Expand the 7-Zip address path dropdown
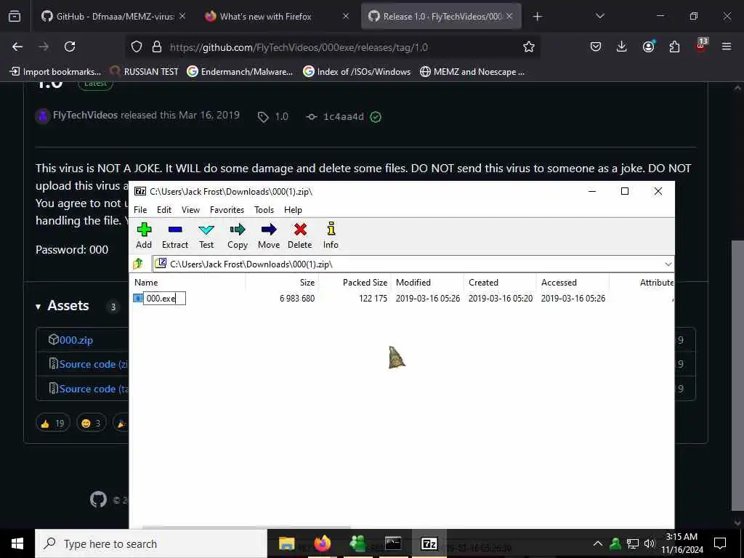The height and width of the screenshot is (558, 744). click(668, 264)
